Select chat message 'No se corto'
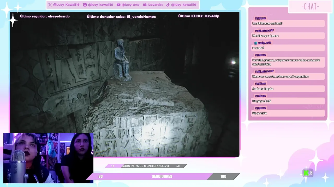This screenshot has width=334, height=187. pos(288,113)
